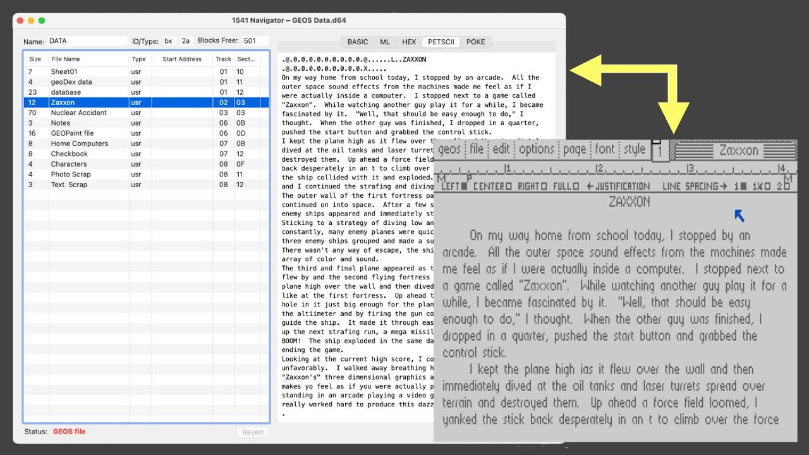Click sector value '0D' of GEOPaint file

240,133
